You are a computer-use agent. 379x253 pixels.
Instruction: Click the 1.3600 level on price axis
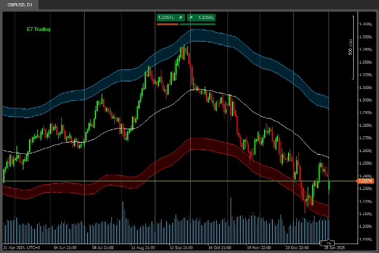pyautogui.click(x=365, y=24)
